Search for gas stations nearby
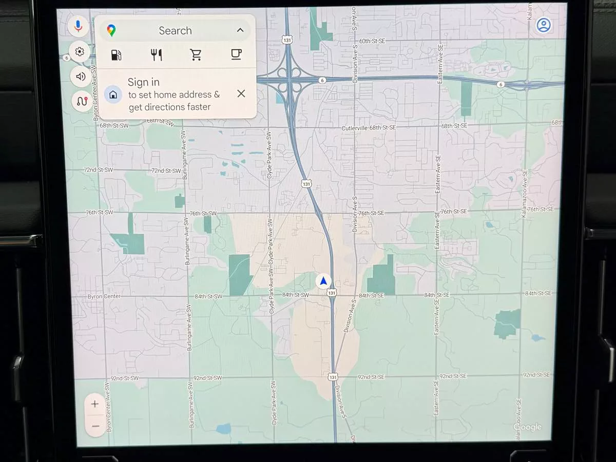This screenshot has height=462, width=616. (x=117, y=55)
